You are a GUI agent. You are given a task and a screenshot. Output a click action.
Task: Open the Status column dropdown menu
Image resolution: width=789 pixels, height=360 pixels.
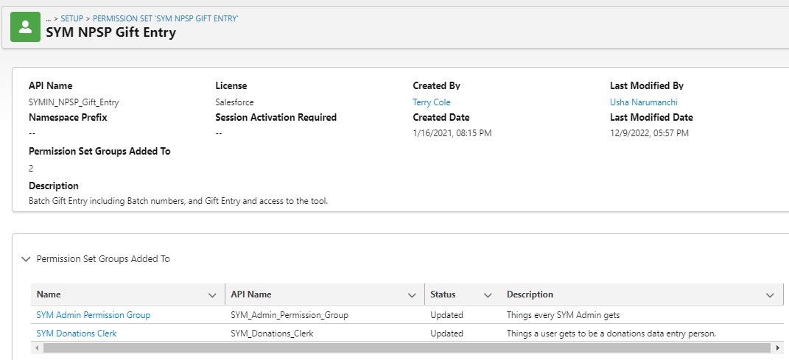pos(488,295)
